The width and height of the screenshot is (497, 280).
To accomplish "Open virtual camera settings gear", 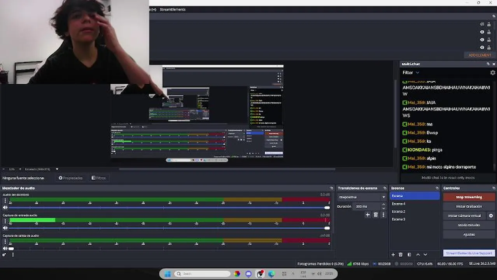I will 491,216.
